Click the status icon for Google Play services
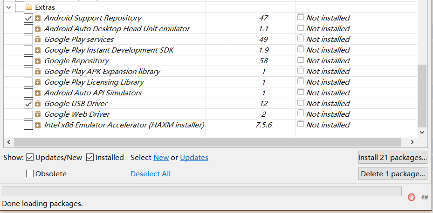Image resolution: width=433 pixels, height=213 pixels. point(301,38)
